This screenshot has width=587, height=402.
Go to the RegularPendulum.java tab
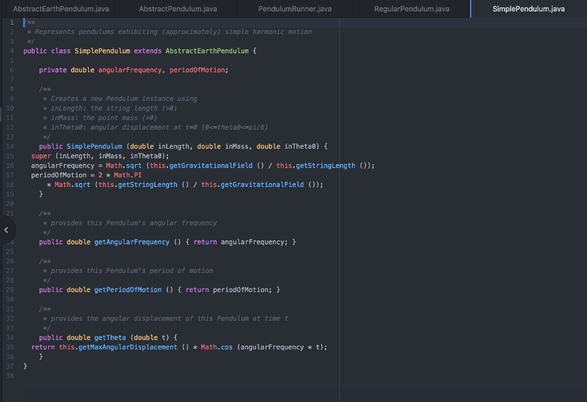click(x=412, y=9)
